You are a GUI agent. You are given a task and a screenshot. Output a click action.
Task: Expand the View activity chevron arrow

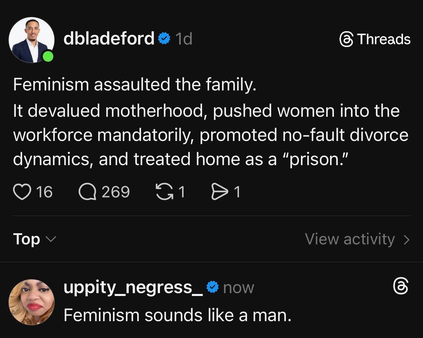407,240
